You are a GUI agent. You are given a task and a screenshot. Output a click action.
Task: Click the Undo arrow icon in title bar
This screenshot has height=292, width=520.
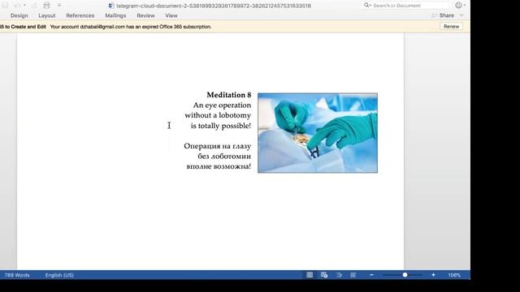click(x=17, y=6)
